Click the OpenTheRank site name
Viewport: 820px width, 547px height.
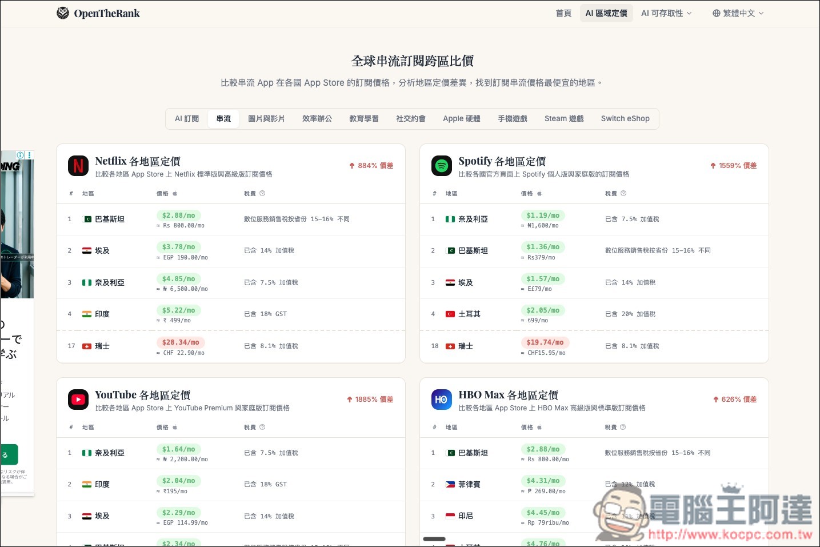coord(107,13)
